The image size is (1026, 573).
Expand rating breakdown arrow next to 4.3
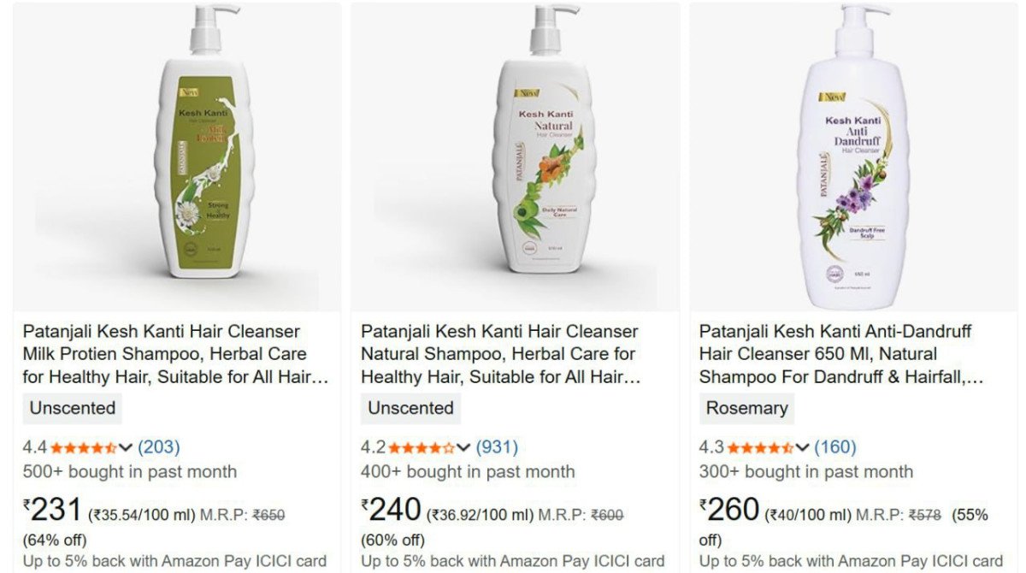pyautogui.click(x=802, y=447)
